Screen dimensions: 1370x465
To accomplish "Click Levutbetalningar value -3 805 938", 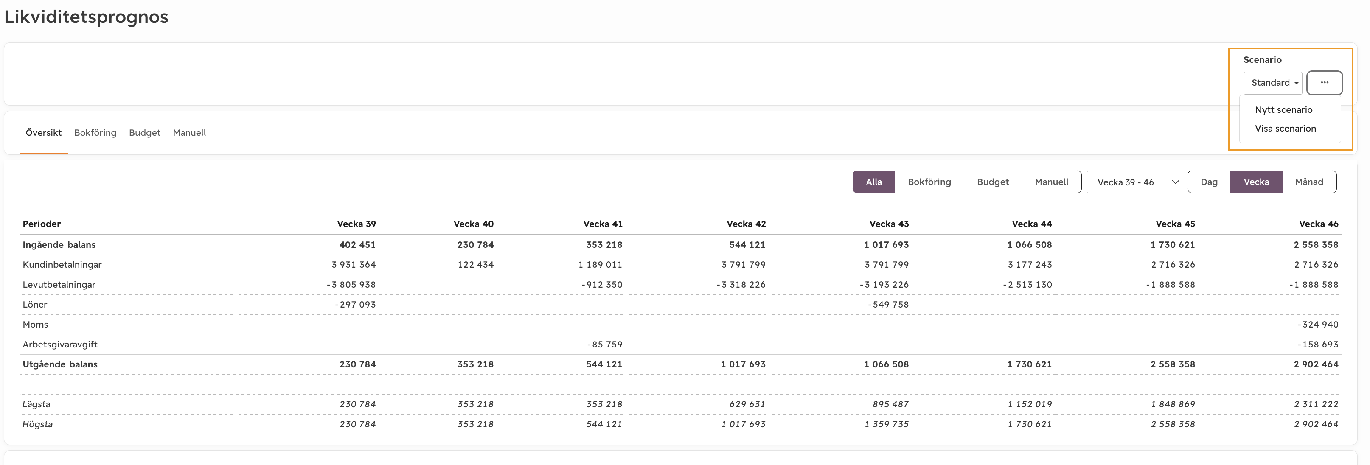I will pos(351,285).
